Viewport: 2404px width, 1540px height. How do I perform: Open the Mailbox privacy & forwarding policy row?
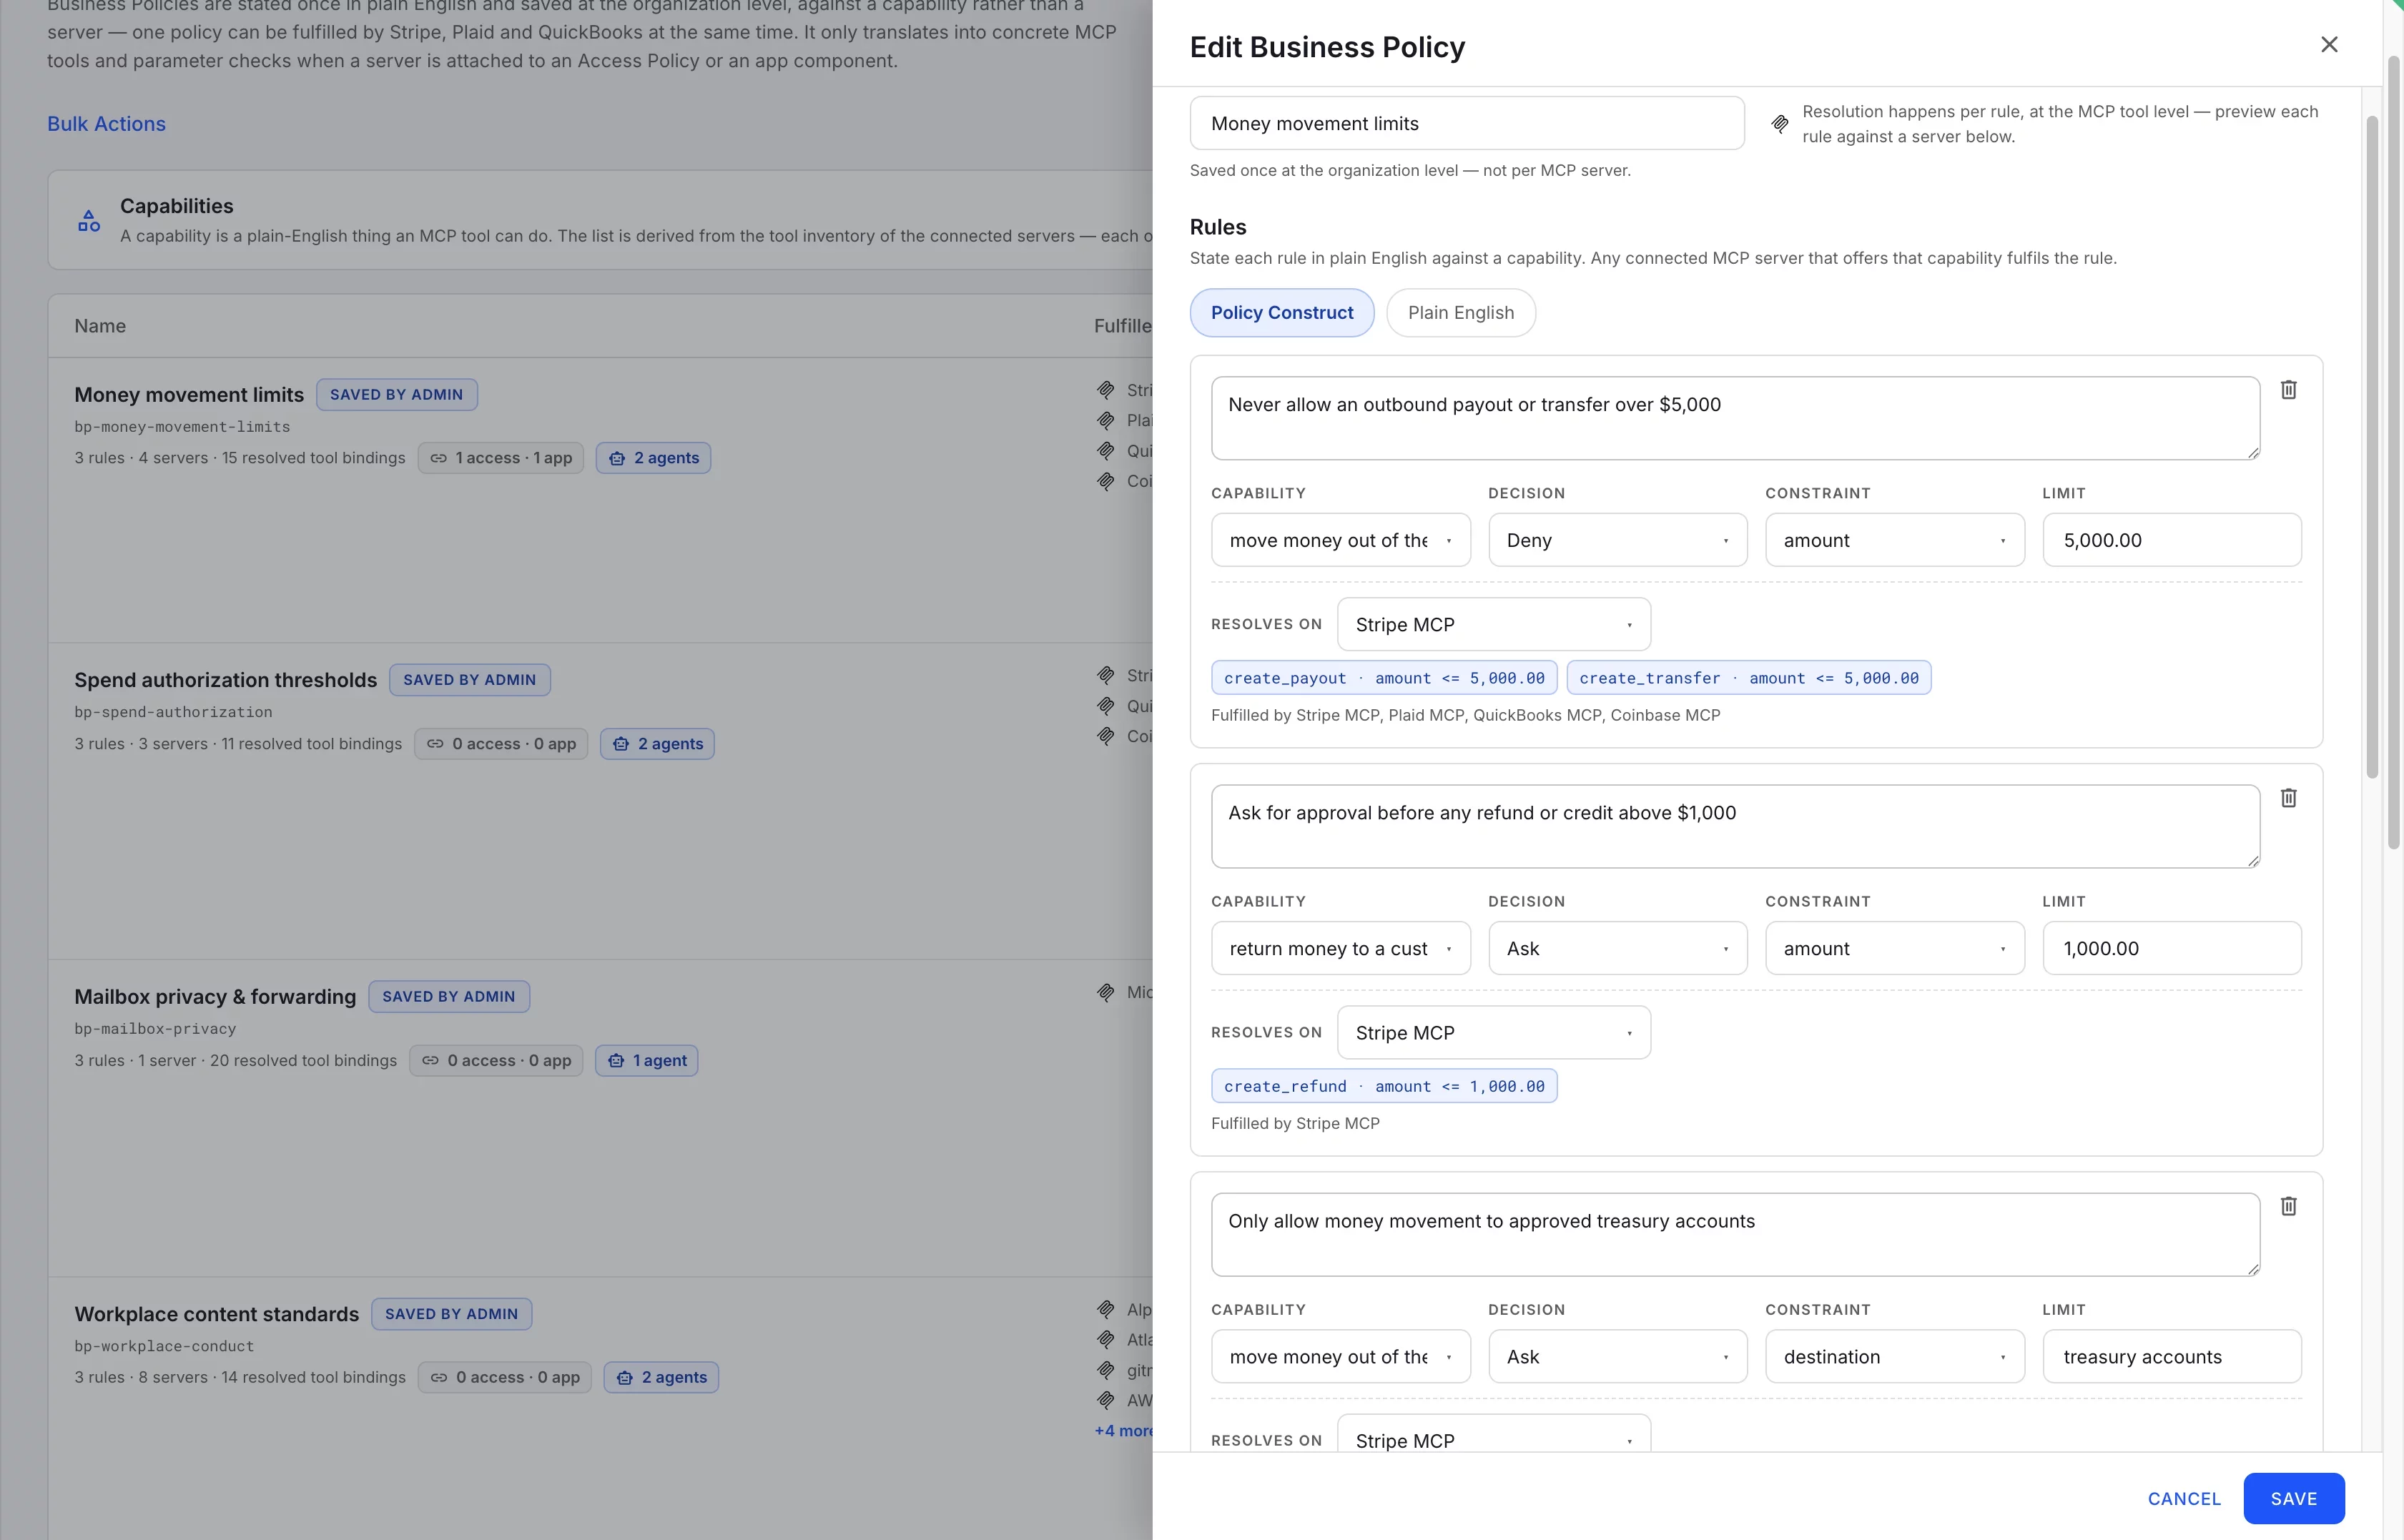point(600,1118)
